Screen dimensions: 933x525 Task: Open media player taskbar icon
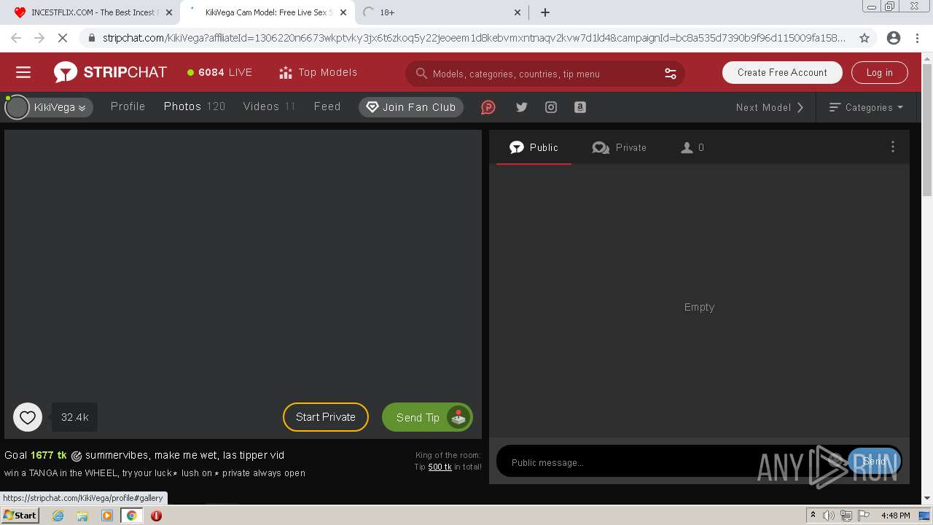point(107,516)
